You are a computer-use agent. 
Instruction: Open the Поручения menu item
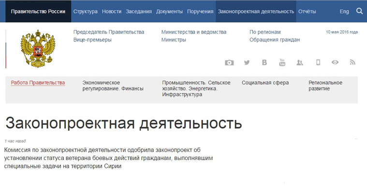pyautogui.click(x=200, y=12)
